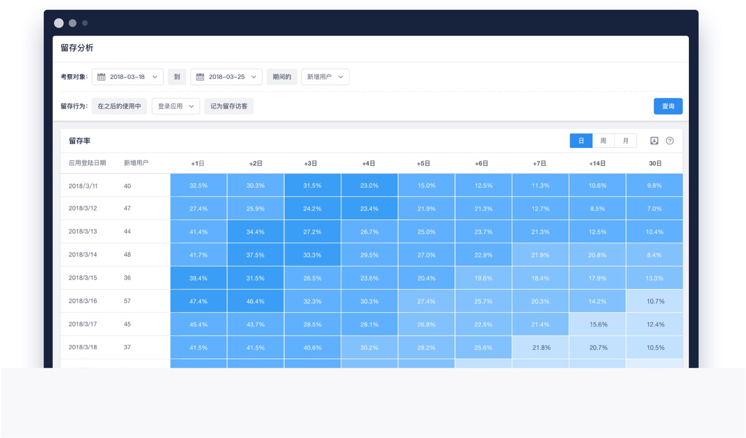Click calendar icon in start date 2018-03-18
Screen dimensions: 746x438
(x=101, y=77)
